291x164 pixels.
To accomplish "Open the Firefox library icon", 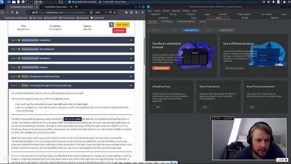I will [126, 12].
